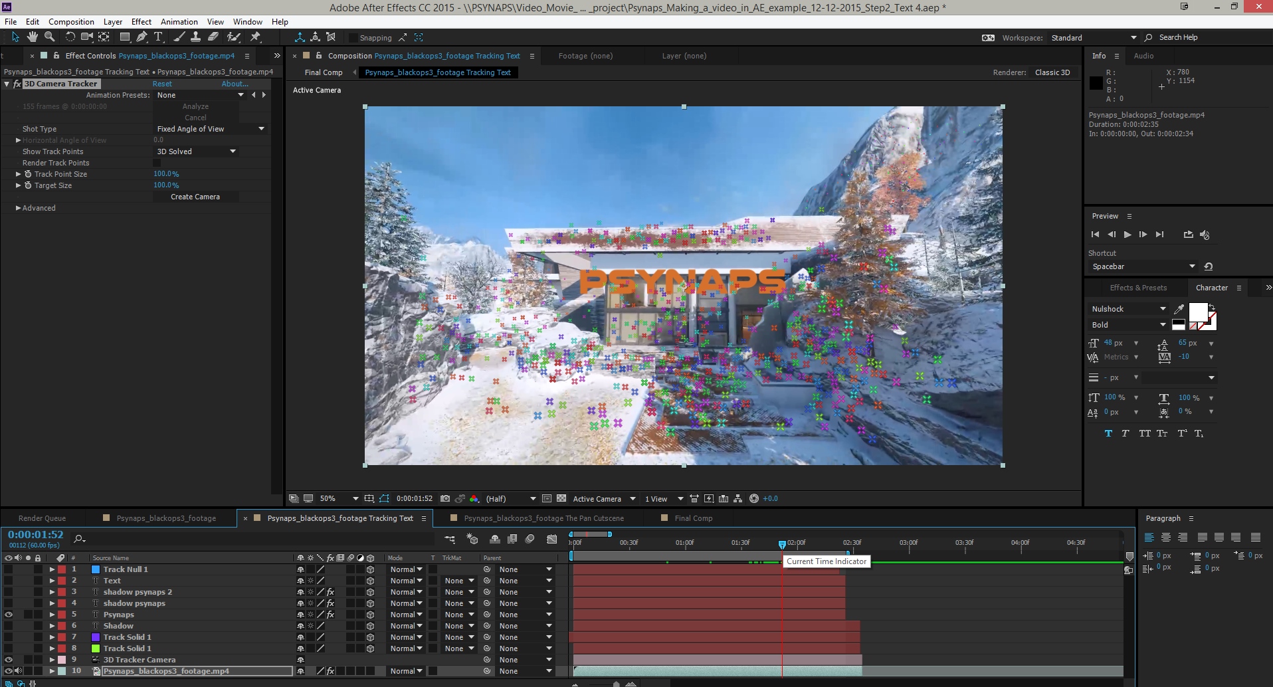Select the Rectangle shape tool
This screenshot has width=1273, height=687.
tap(124, 37)
